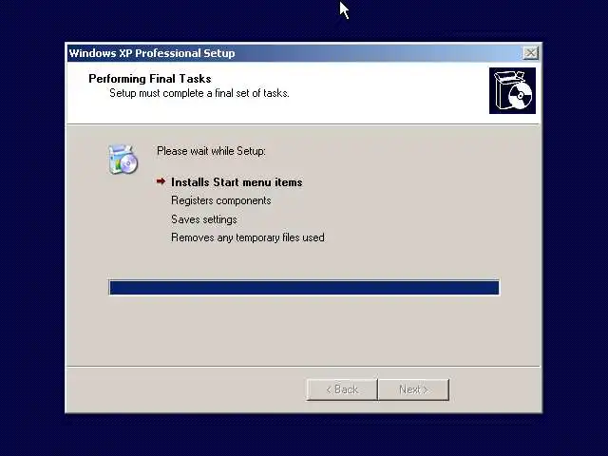Select the 'Installs Start menu items' step text
Screen dimensions: 608x456
(237, 182)
